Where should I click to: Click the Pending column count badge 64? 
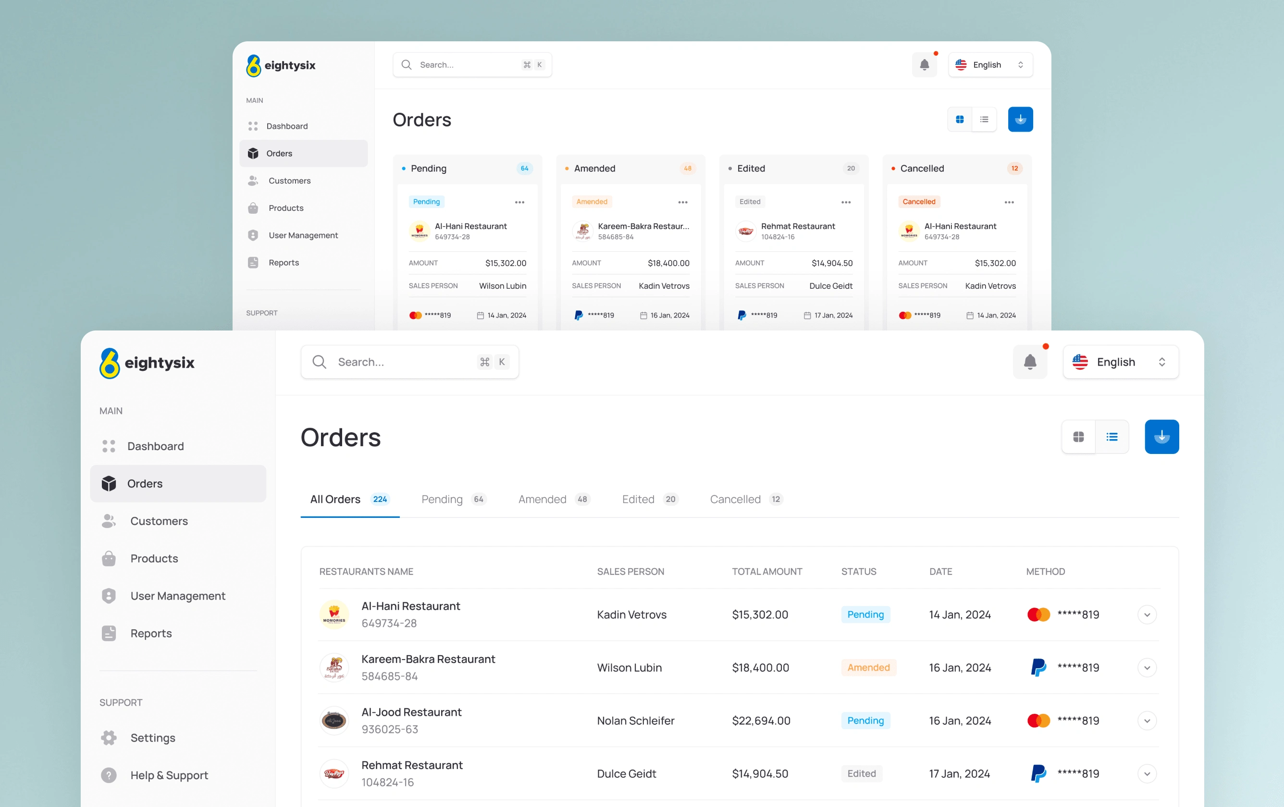point(525,169)
